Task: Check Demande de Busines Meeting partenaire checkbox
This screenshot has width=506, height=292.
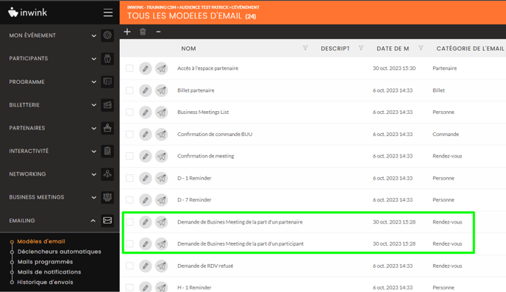Action: click(129, 222)
